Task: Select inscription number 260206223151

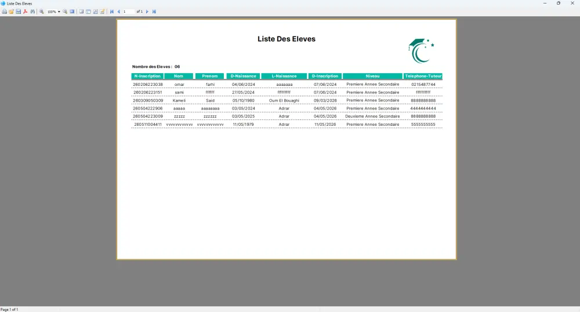Action: point(148,92)
